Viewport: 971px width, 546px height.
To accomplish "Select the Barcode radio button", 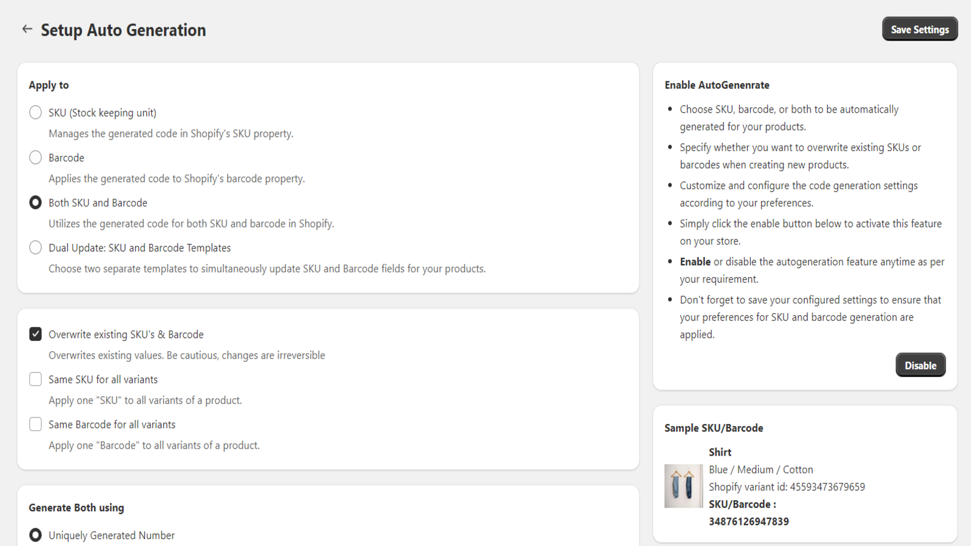I will 35,157.
